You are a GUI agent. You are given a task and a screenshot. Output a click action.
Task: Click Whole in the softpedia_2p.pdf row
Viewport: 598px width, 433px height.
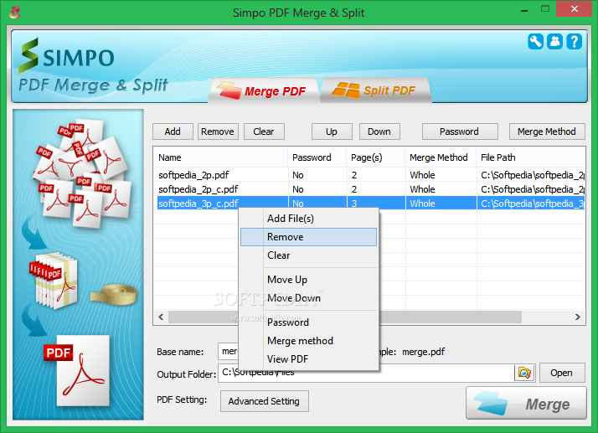coord(423,175)
